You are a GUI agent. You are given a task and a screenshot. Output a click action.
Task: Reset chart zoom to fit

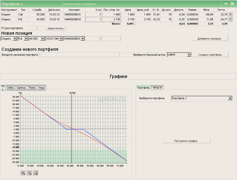[x=36, y=173]
